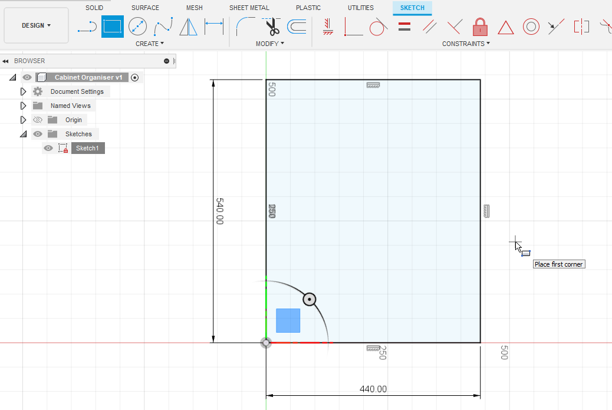Image resolution: width=612 pixels, height=410 pixels.
Task: Apply the Coincident constraint
Action: tap(353, 27)
